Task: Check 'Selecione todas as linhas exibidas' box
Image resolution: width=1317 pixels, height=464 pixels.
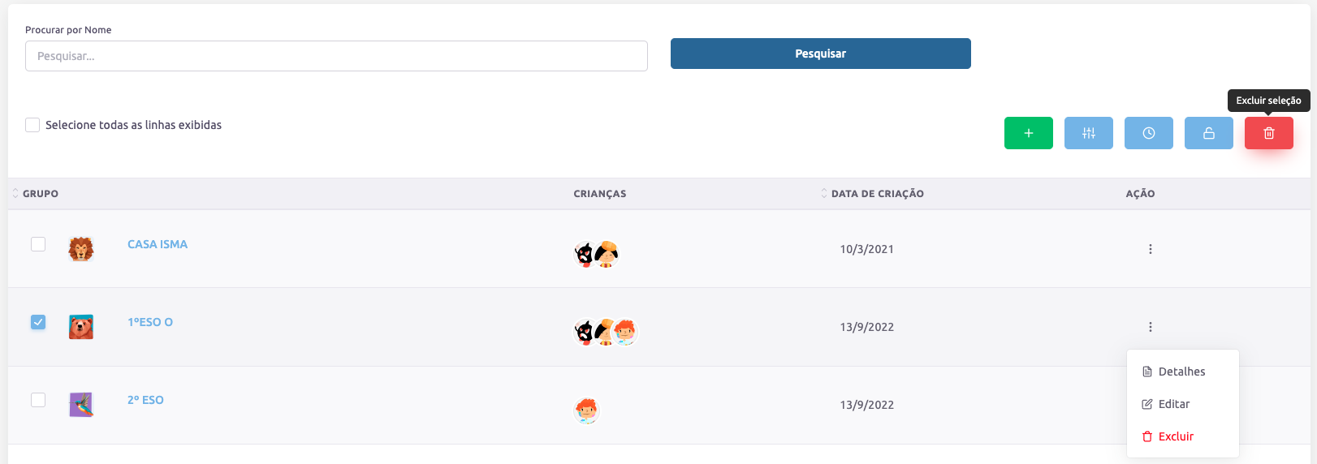Action: click(32, 125)
